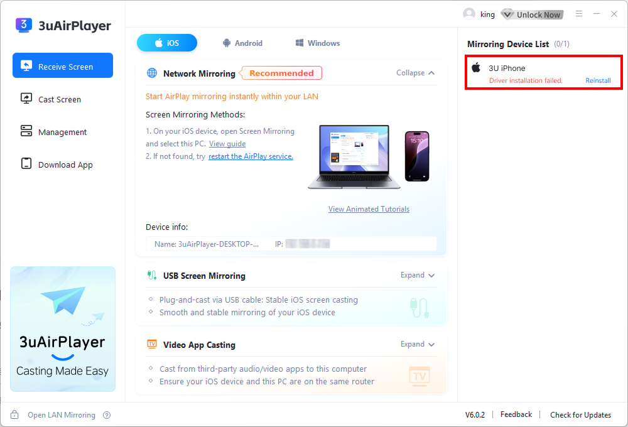
Task: Click the 3uAirPlayer promo banner
Action: coord(63,329)
